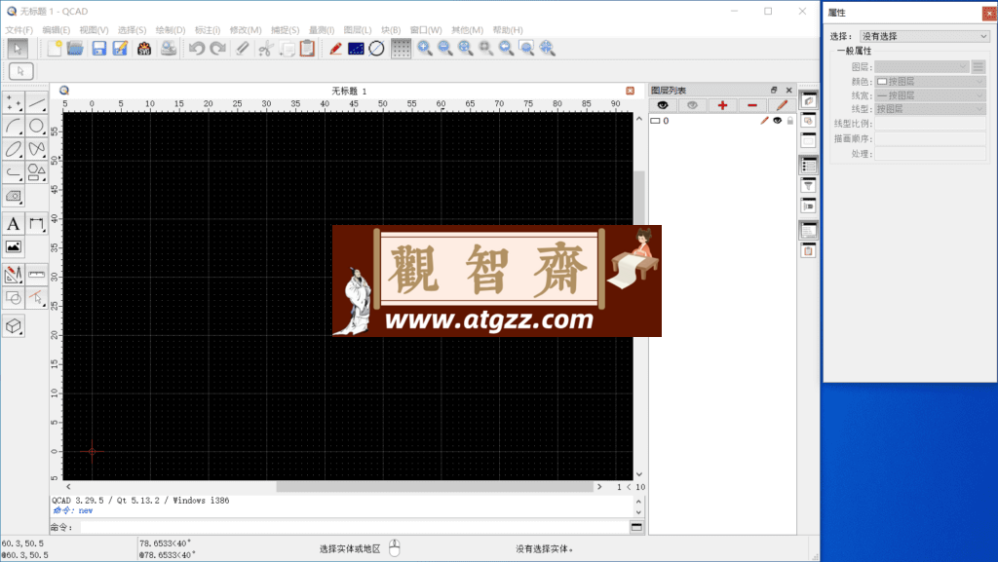The image size is (998, 562).
Task: Select the Point drawing tool
Action: 14,102
